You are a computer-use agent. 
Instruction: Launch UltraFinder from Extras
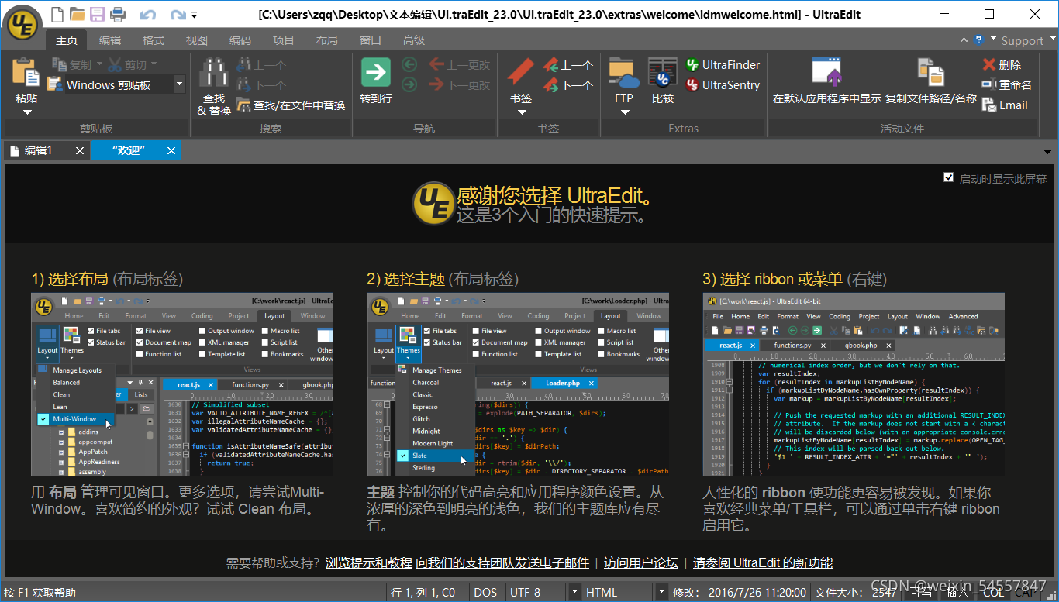pos(723,65)
